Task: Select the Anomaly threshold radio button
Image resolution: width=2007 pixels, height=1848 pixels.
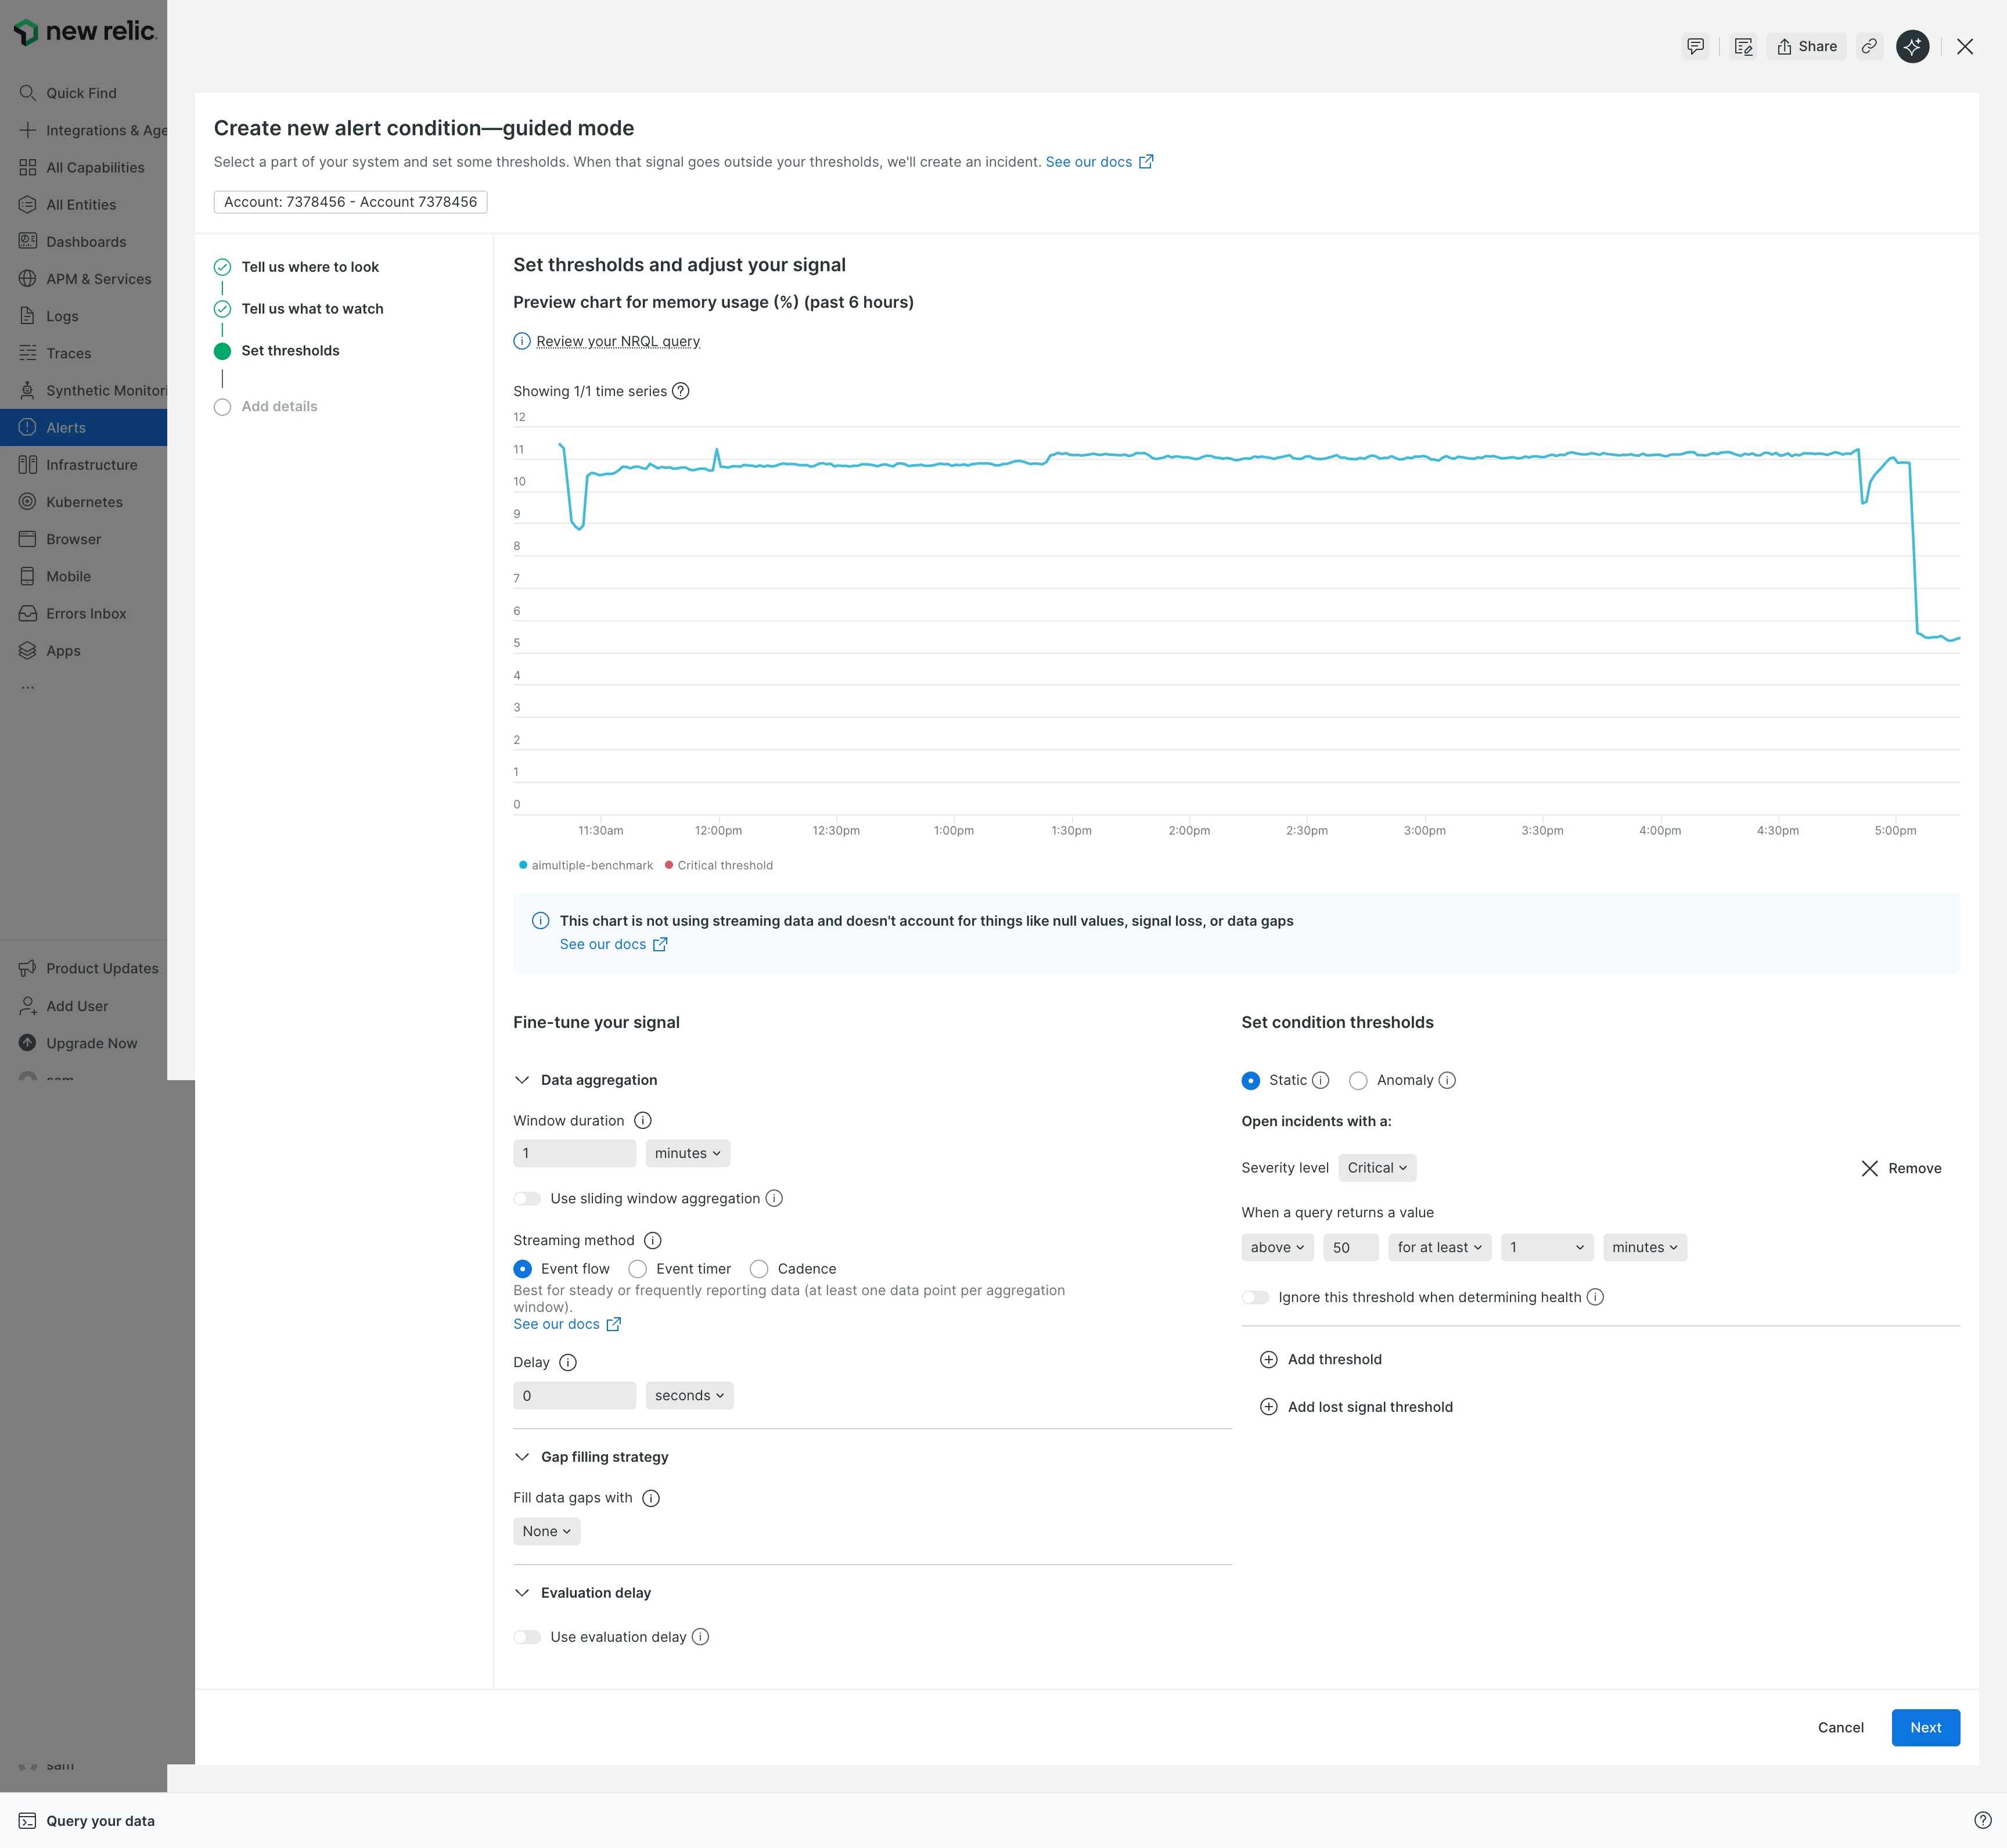Action: pyautogui.click(x=1358, y=1080)
